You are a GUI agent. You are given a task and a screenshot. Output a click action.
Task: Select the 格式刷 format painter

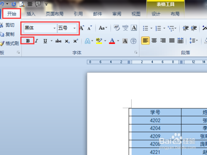click(10, 43)
